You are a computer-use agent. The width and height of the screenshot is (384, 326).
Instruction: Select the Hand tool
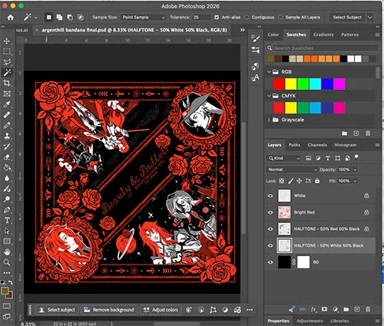[x=7, y=252]
